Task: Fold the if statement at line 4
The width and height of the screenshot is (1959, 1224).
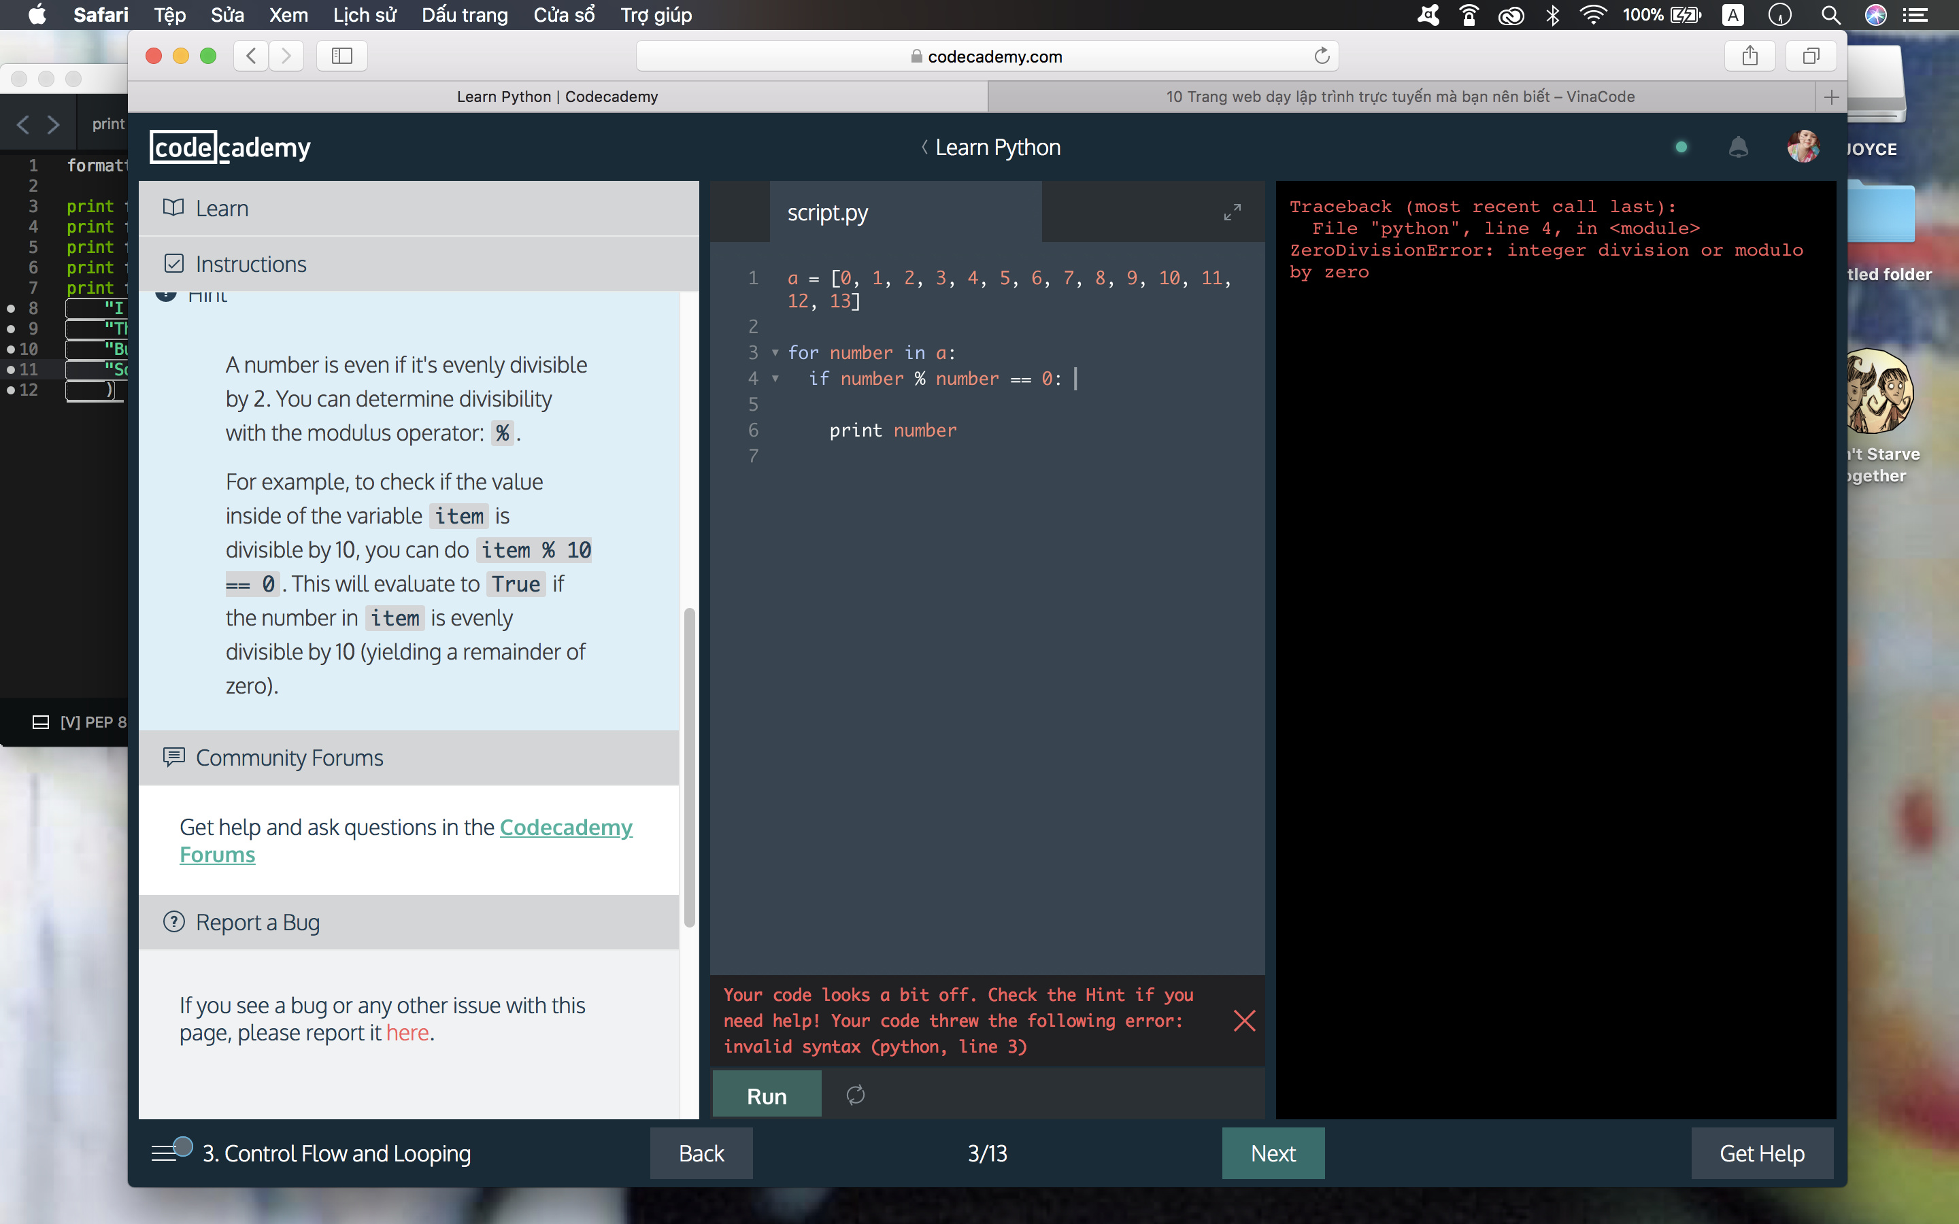Action: (x=775, y=379)
